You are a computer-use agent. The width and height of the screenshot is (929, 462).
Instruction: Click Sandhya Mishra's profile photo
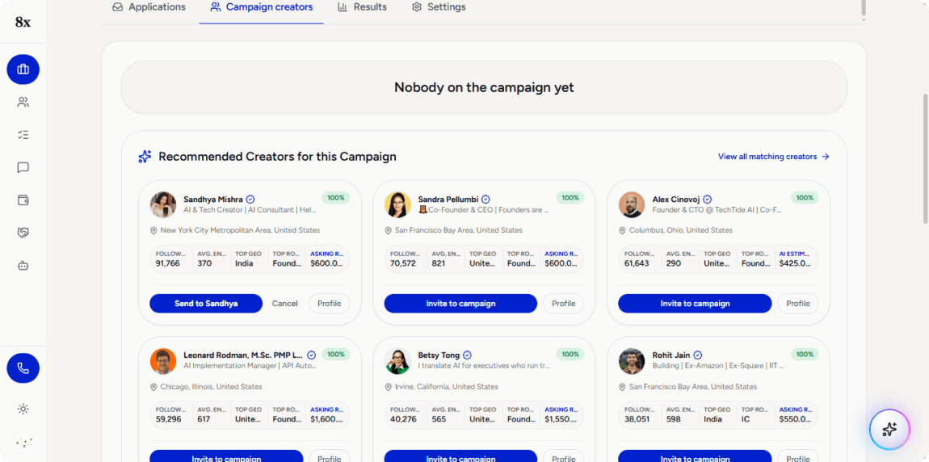[x=163, y=204]
